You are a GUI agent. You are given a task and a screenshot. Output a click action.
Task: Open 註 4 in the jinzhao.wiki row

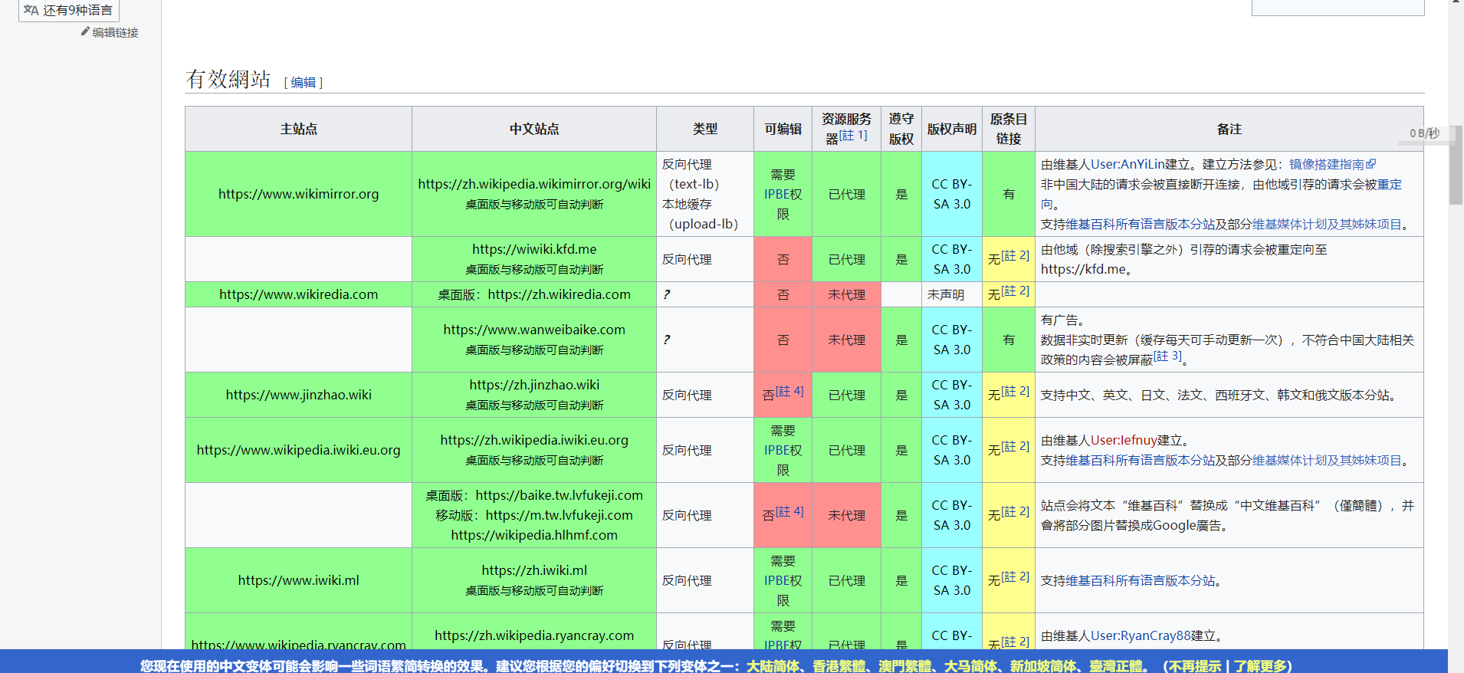tap(789, 392)
